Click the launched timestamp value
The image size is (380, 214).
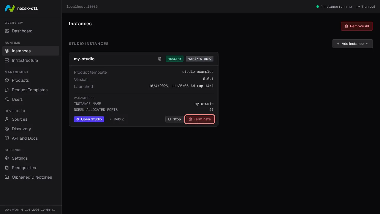pos(181,86)
